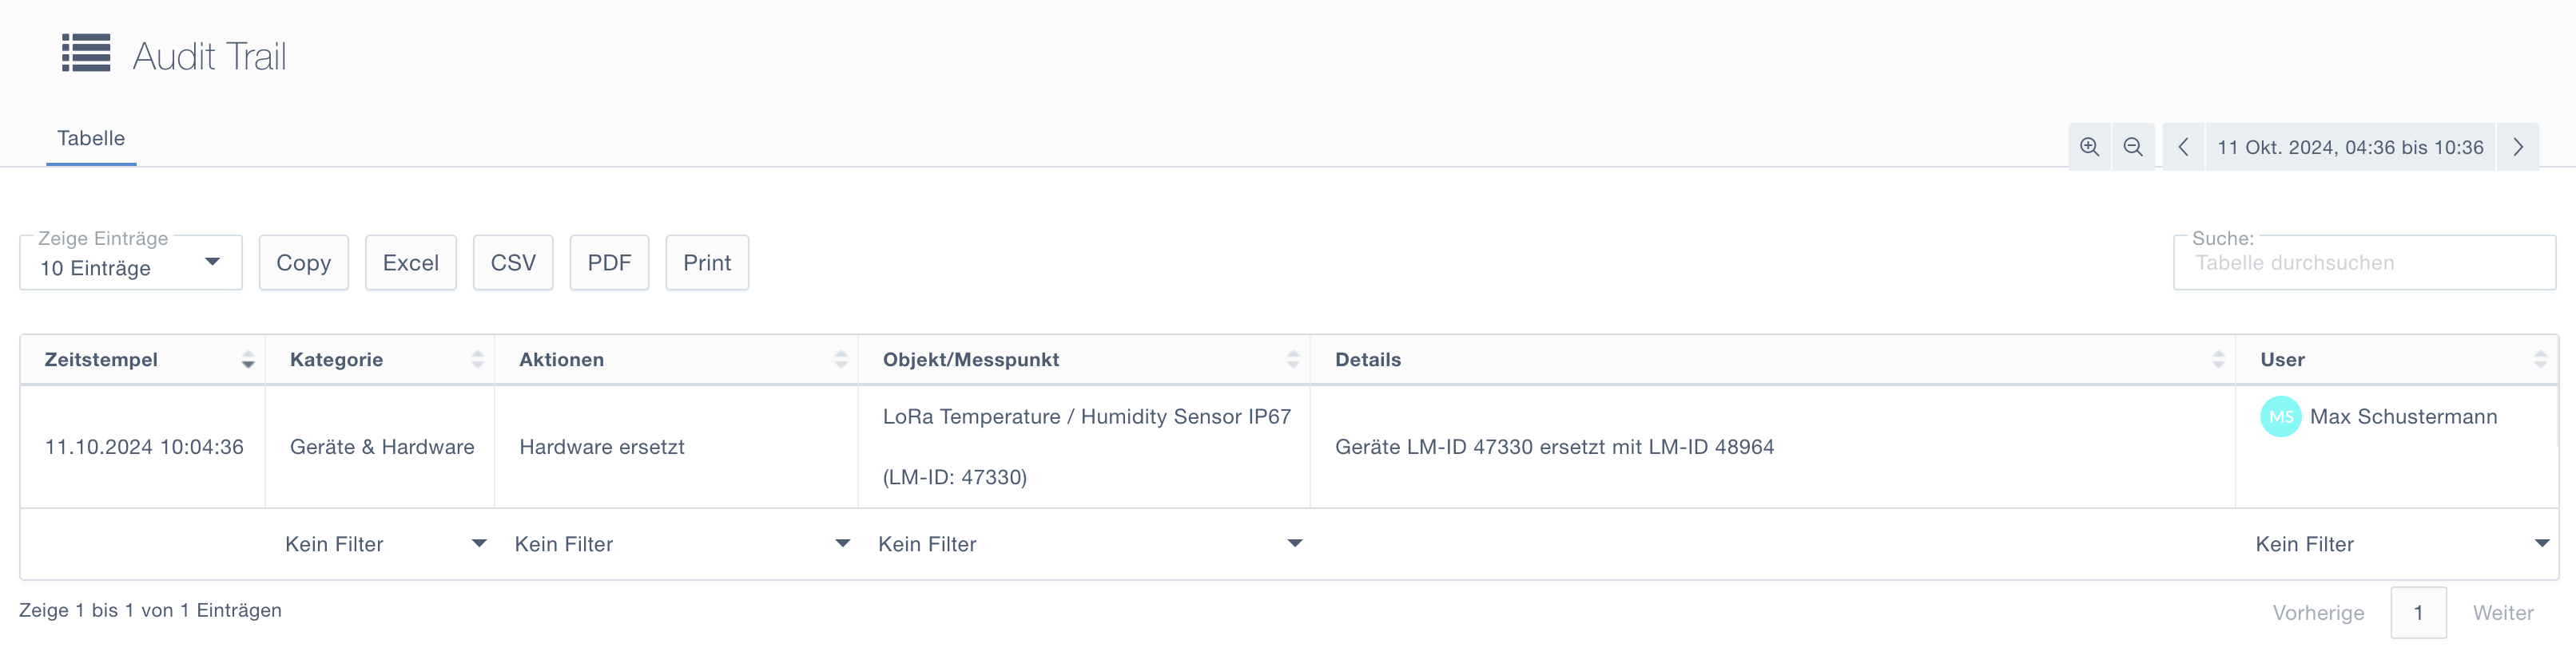Click the Audit Trail list icon
This screenshot has width=2576, height=651.
click(x=86, y=53)
